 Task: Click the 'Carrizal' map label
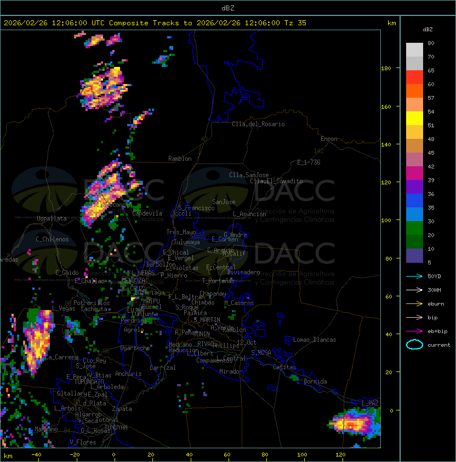[x=163, y=368]
